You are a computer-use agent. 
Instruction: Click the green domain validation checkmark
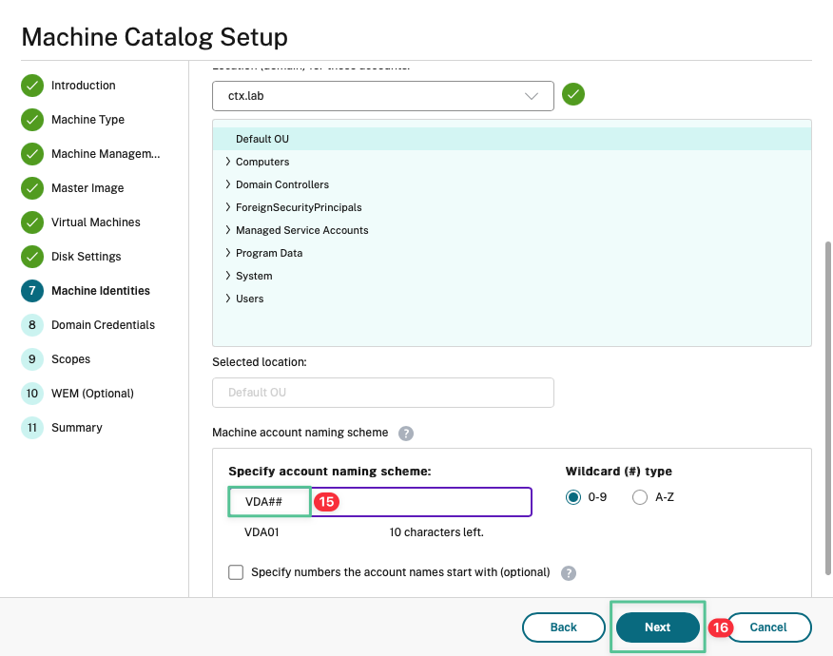pos(573,95)
